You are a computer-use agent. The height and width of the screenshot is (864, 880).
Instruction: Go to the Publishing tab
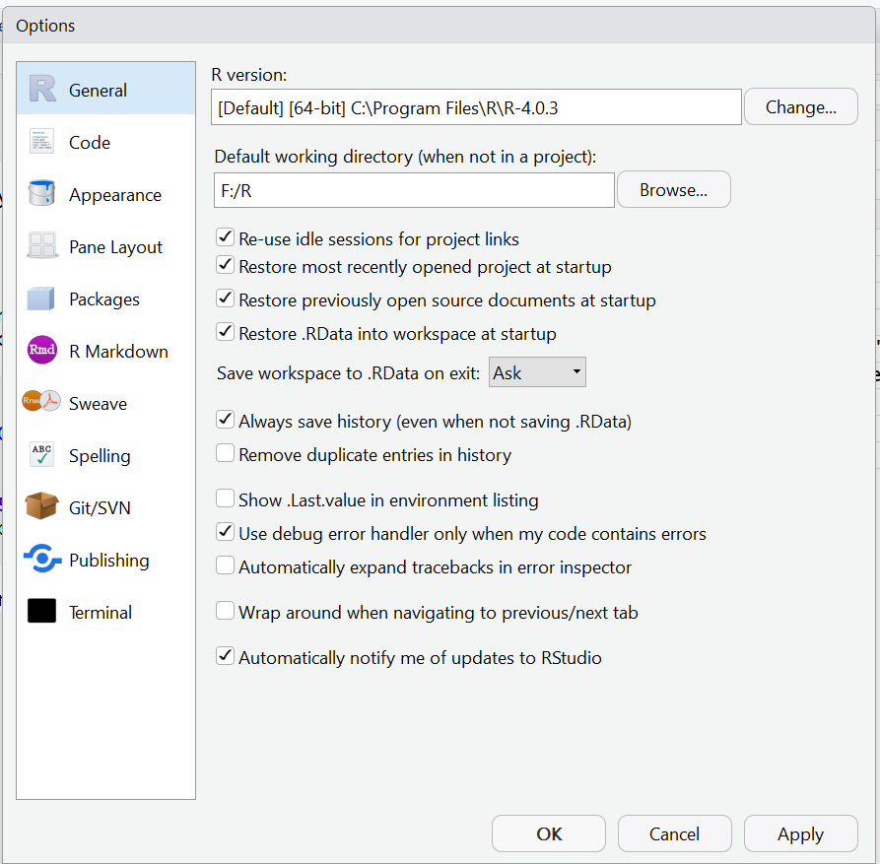click(106, 559)
